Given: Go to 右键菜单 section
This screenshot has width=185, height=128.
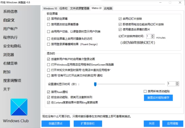Looking at the screenshot, I should click(x=10, y=63).
